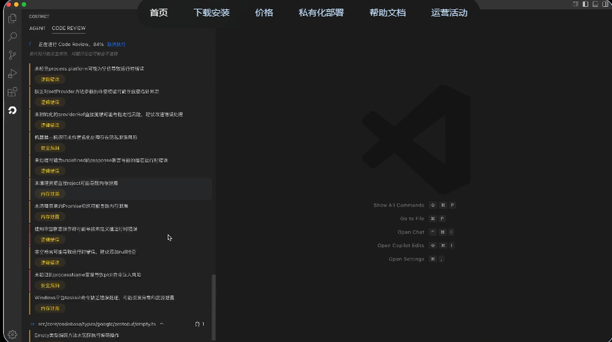The width and height of the screenshot is (612, 342).
Task: Click the 内存泄露 tag under Windows taskkill issue
Action: tap(50, 308)
